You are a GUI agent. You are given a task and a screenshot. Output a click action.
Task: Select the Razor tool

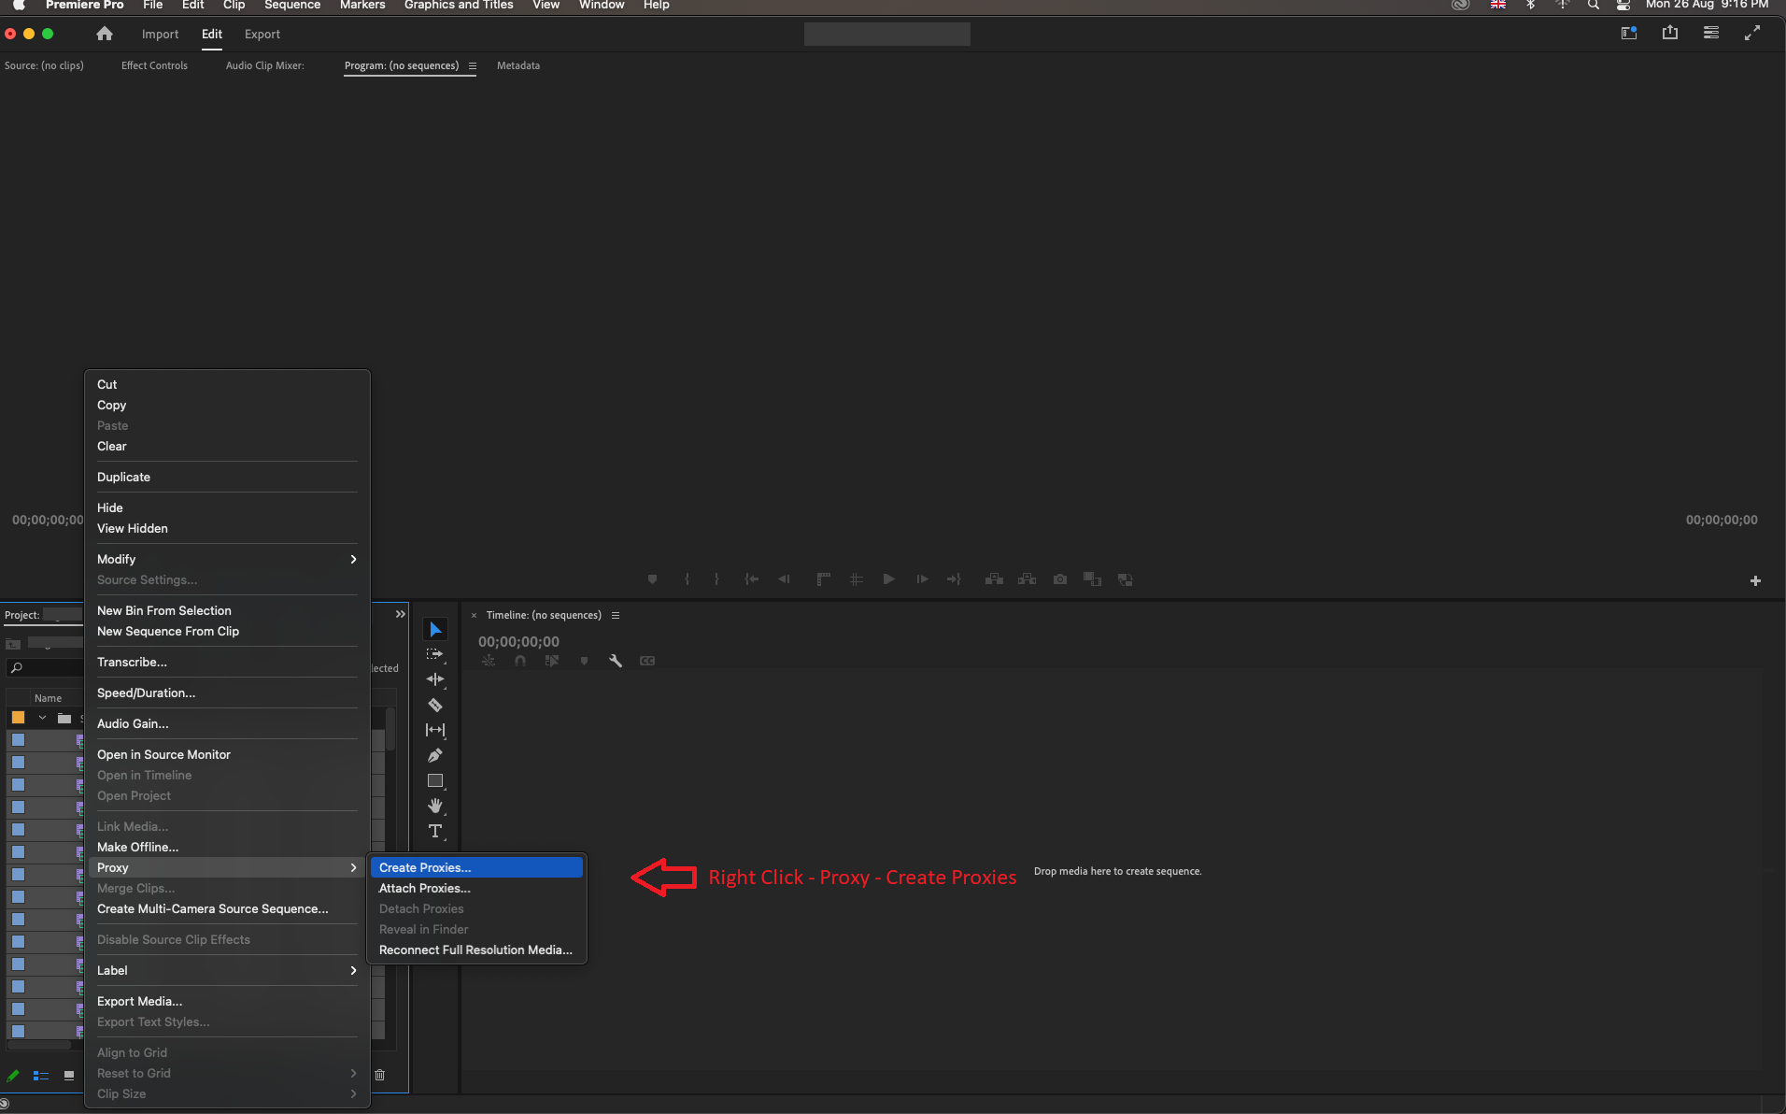tap(435, 706)
